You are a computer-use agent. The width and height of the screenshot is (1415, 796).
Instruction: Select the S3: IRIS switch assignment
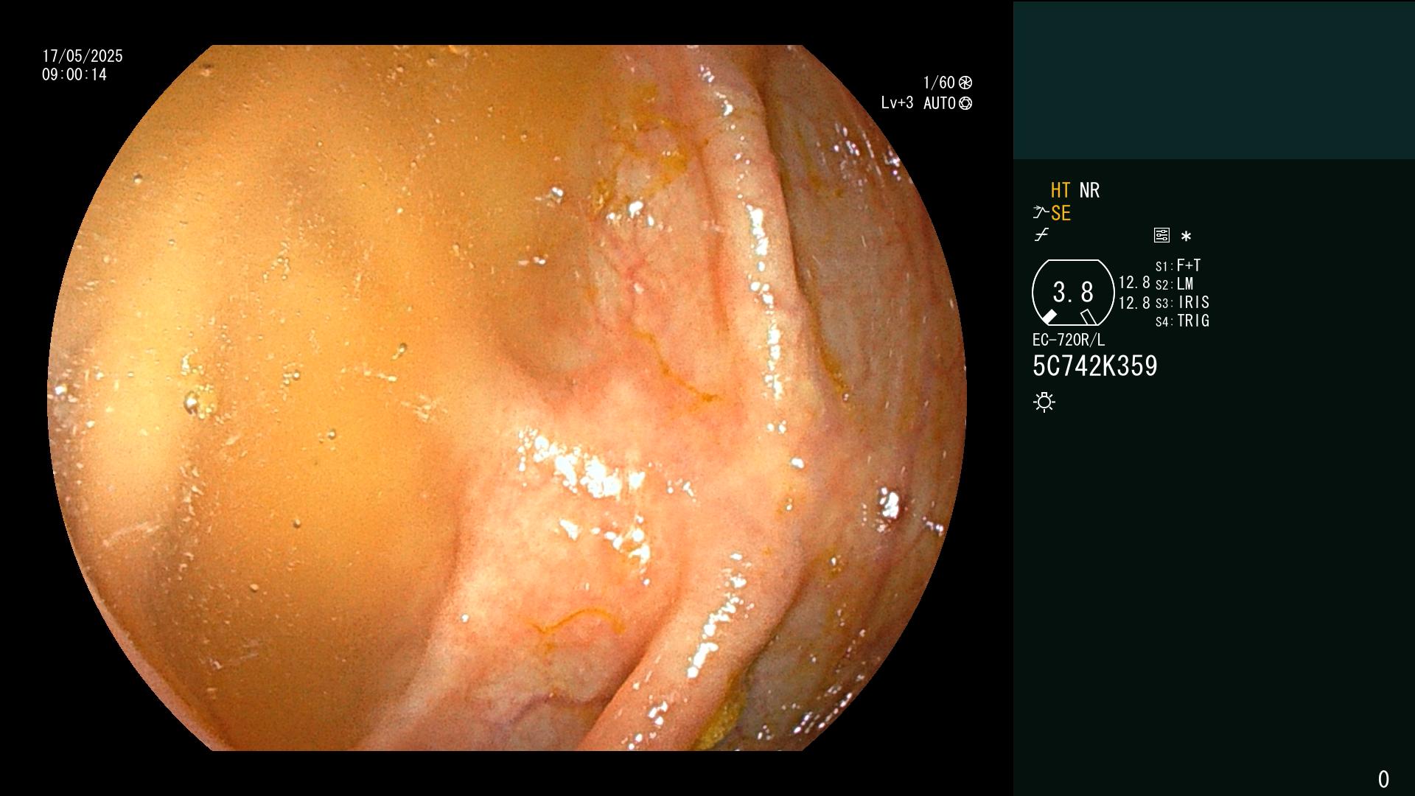[x=1182, y=302]
